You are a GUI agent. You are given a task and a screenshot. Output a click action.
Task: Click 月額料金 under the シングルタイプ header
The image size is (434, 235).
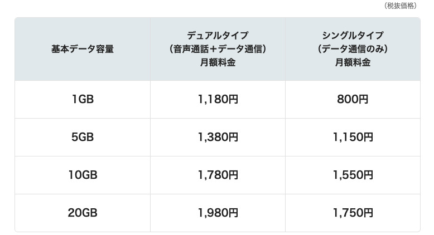click(x=353, y=63)
